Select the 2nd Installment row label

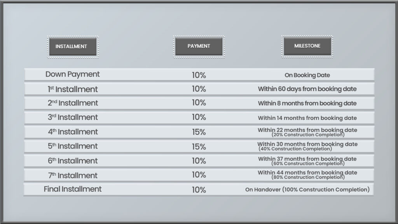73,103
